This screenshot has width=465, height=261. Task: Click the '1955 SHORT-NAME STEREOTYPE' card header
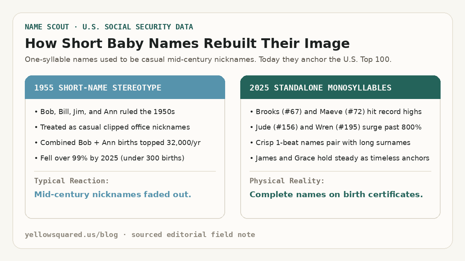(x=125, y=88)
